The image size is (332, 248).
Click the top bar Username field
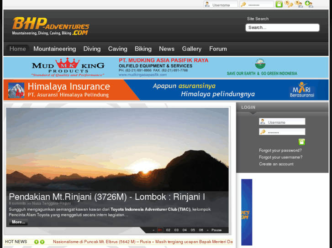tap(221, 4)
